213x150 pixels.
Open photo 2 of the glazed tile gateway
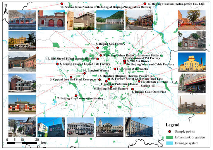pos(22,62)
